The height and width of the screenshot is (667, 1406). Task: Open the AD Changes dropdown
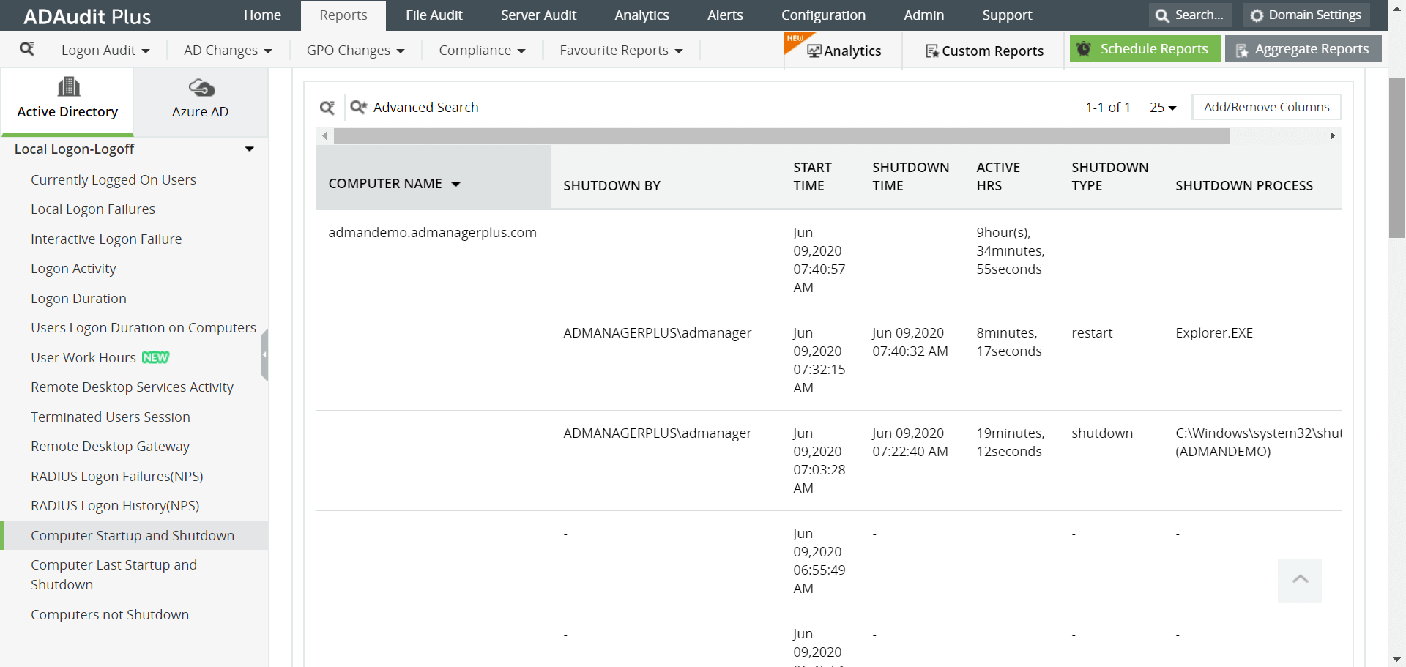coord(228,50)
